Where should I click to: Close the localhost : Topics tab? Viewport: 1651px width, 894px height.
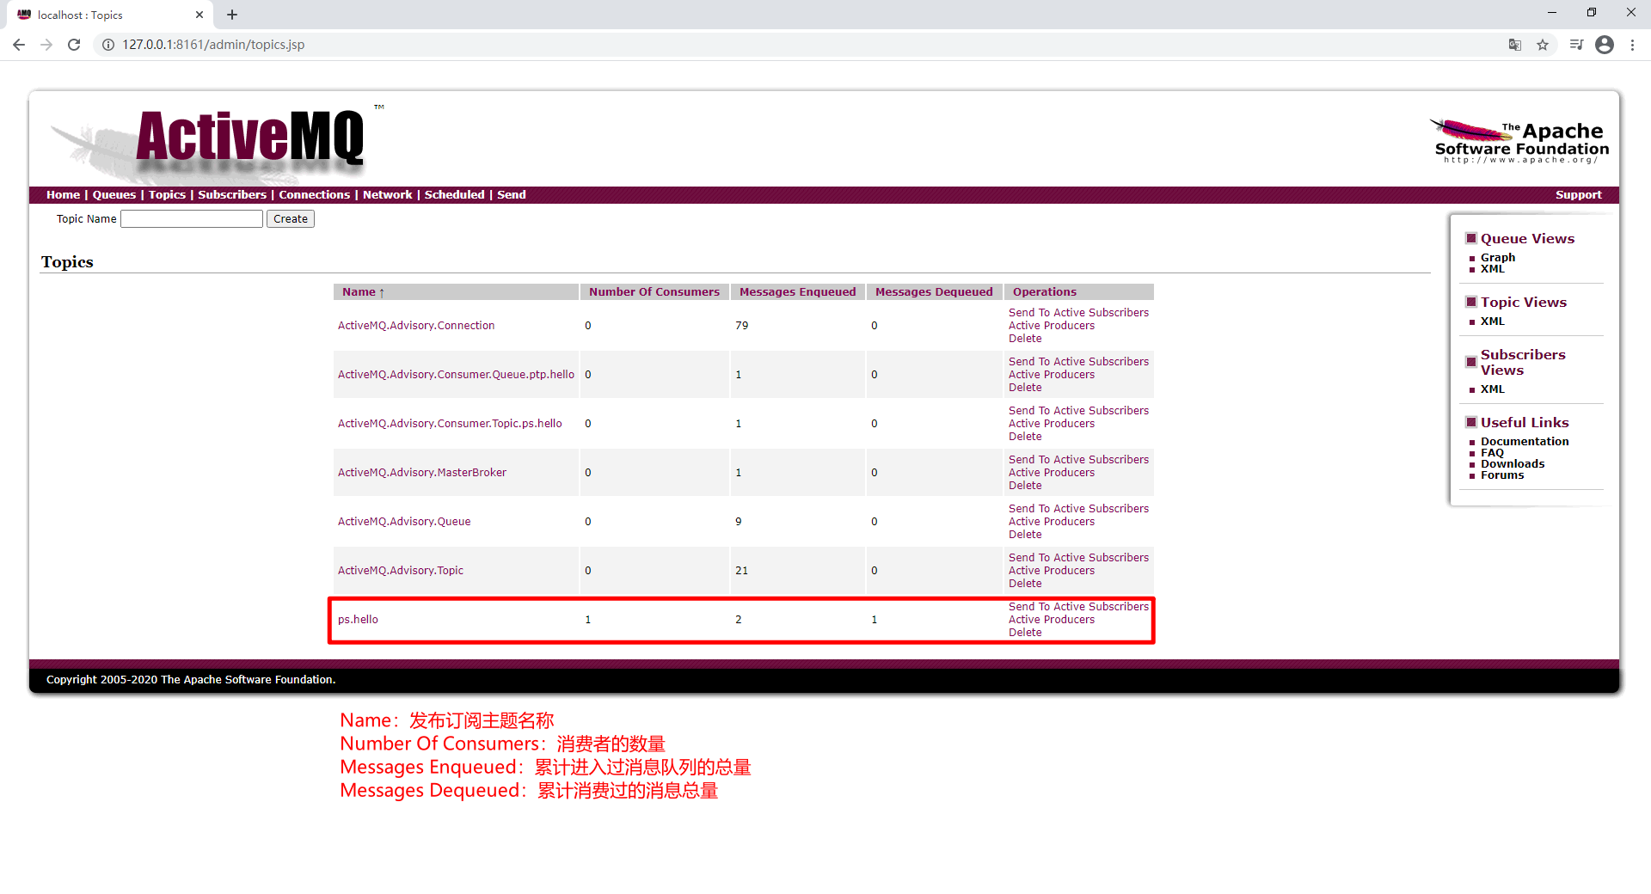coord(199,15)
